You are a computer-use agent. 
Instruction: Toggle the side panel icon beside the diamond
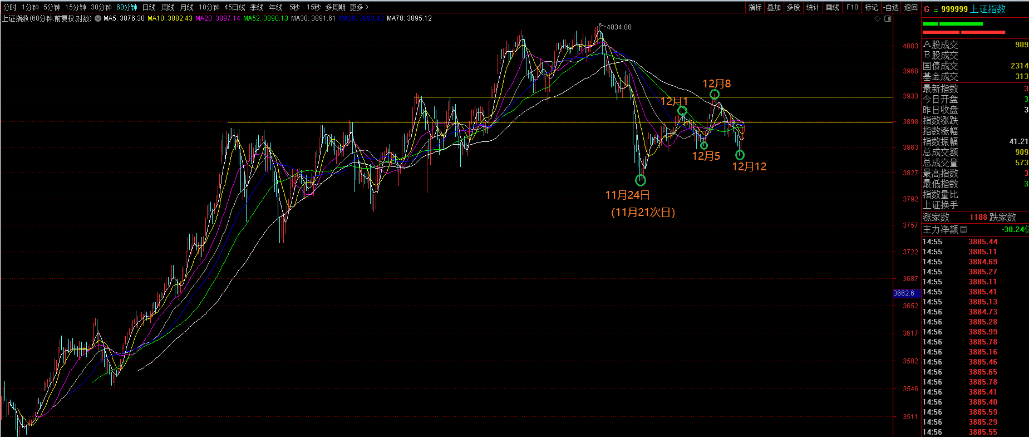pos(888,18)
